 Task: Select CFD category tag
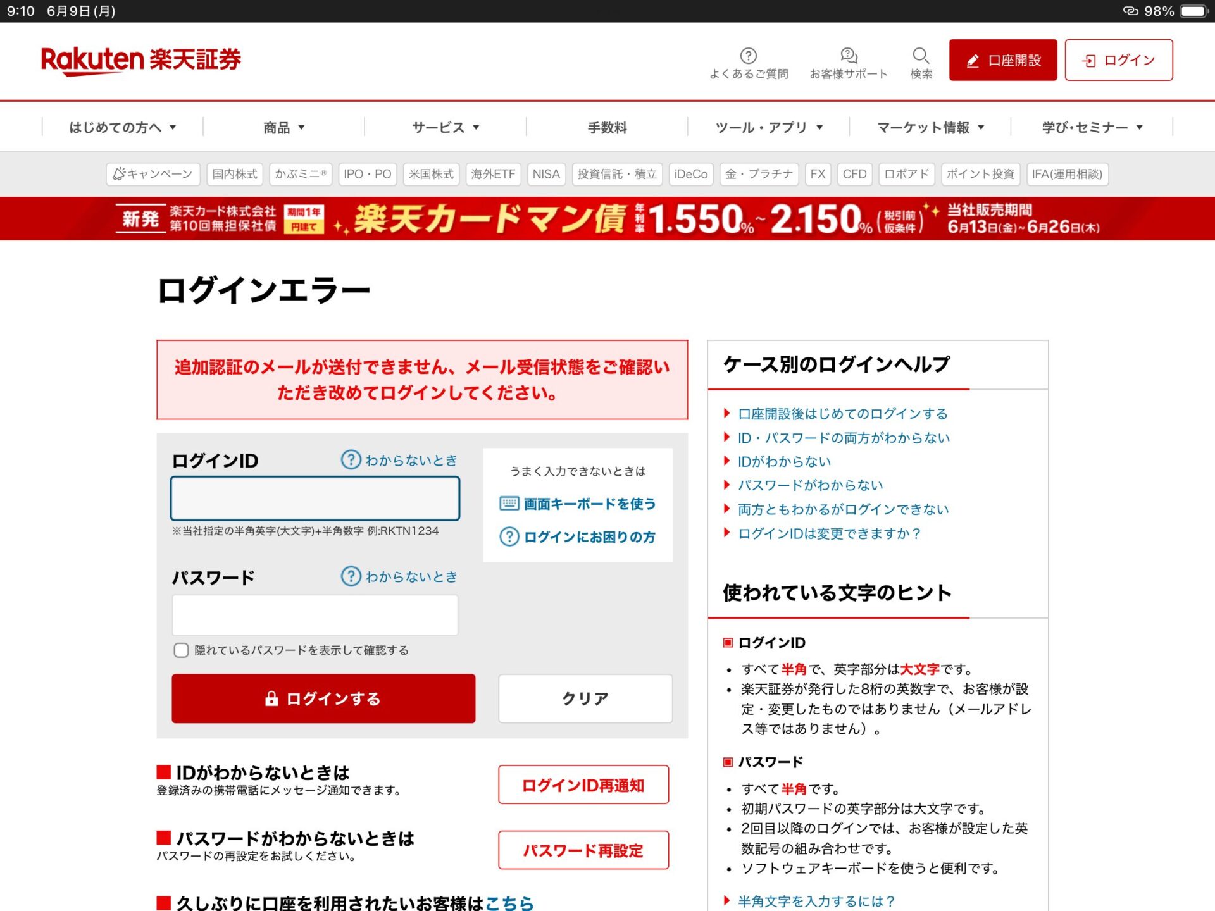tap(854, 174)
